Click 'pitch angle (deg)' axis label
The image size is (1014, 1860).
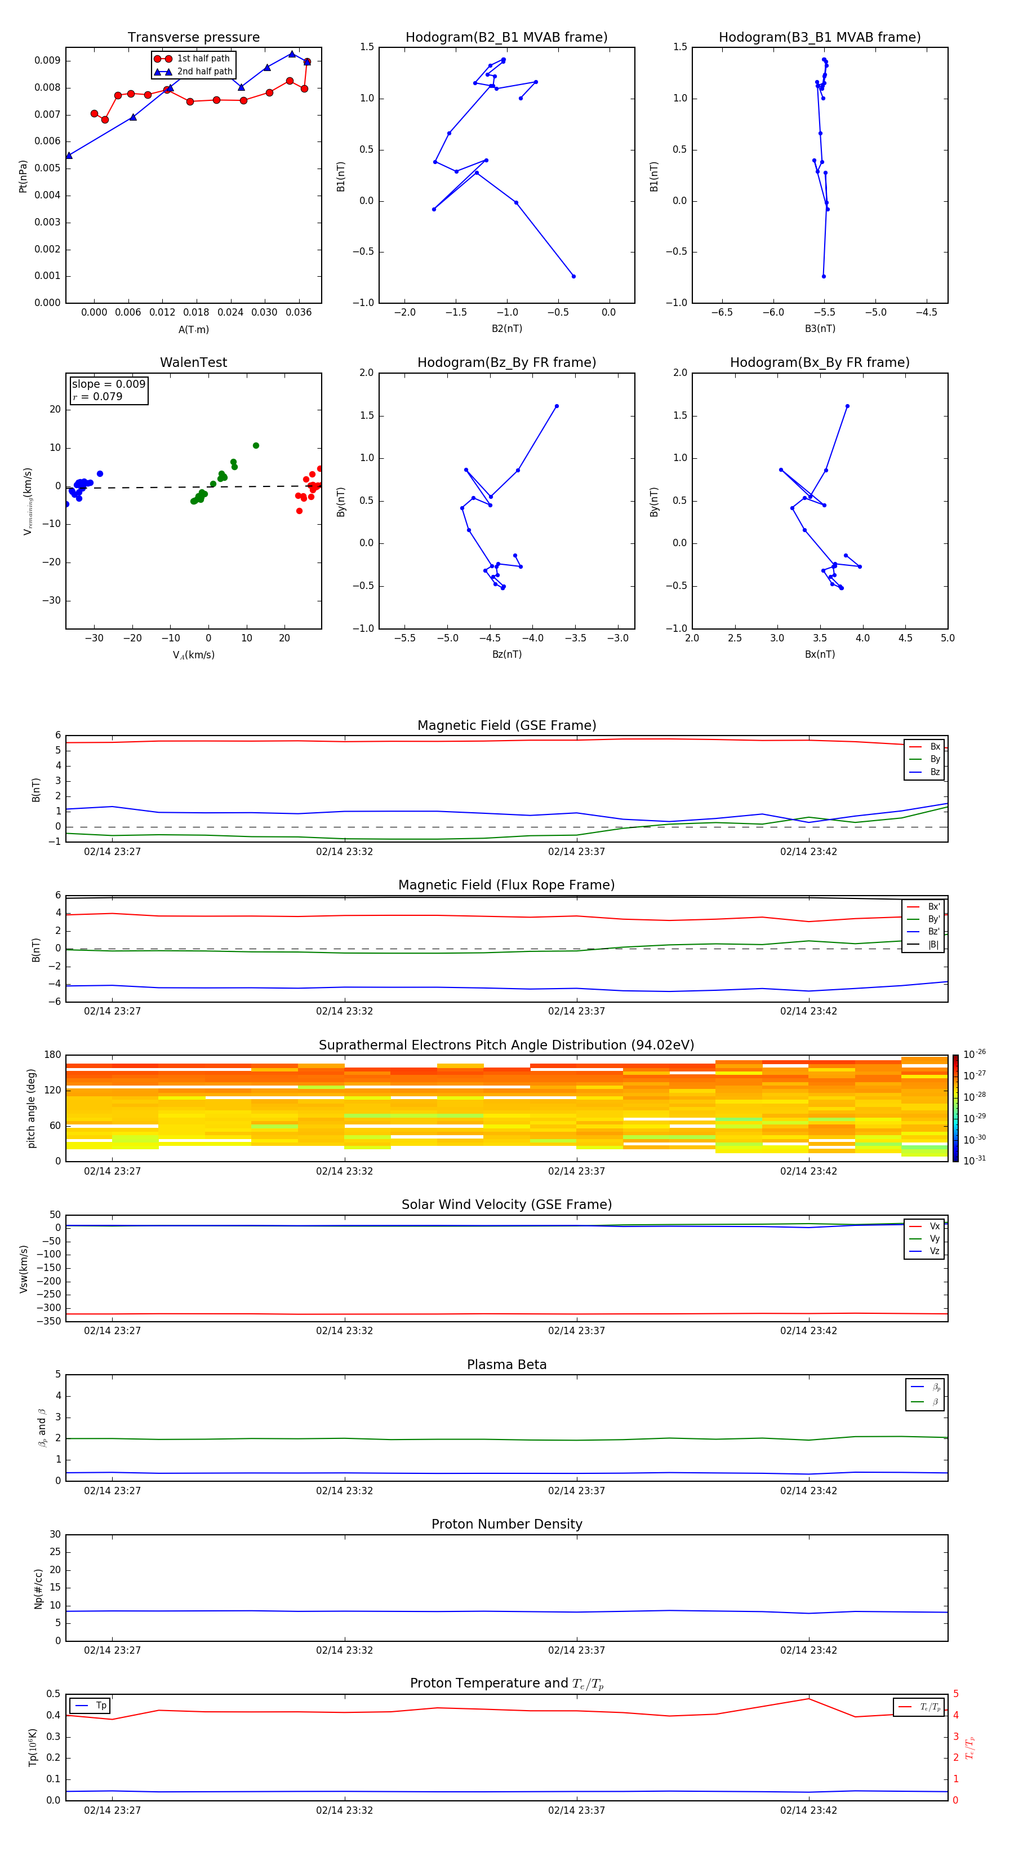click(x=31, y=1108)
